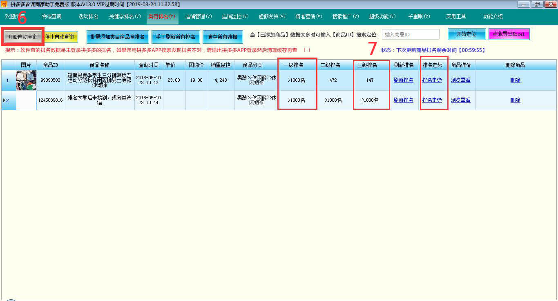The image size is (558, 301).
Task: Click 批量添加类目商品查排名 button
Action: [117, 37]
